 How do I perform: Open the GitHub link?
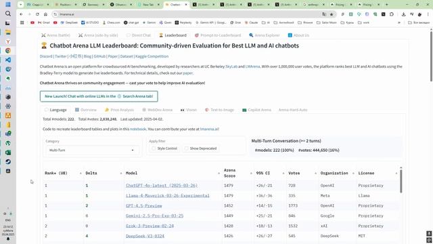99,56
